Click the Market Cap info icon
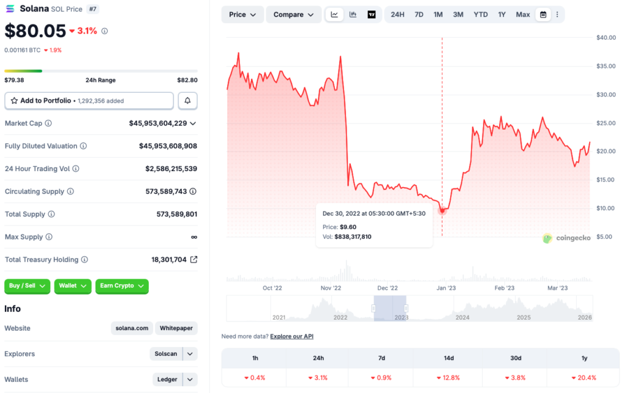 click(48, 123)
